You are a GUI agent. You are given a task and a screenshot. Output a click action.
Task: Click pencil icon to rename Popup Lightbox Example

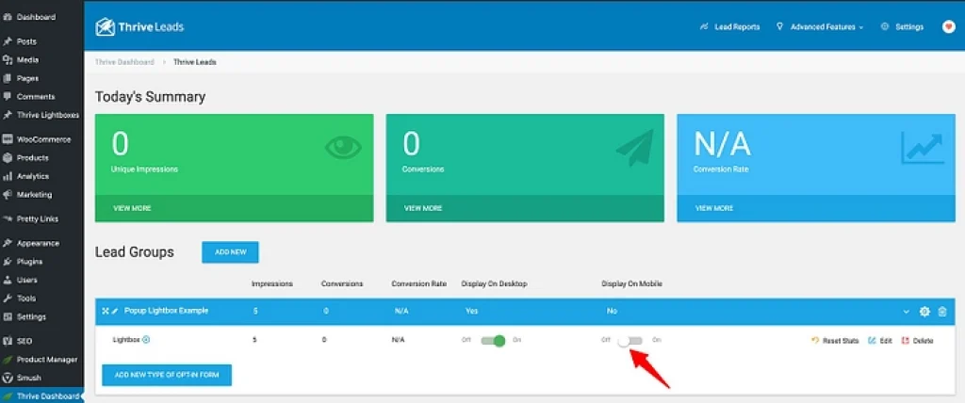(x=115, y=311)
